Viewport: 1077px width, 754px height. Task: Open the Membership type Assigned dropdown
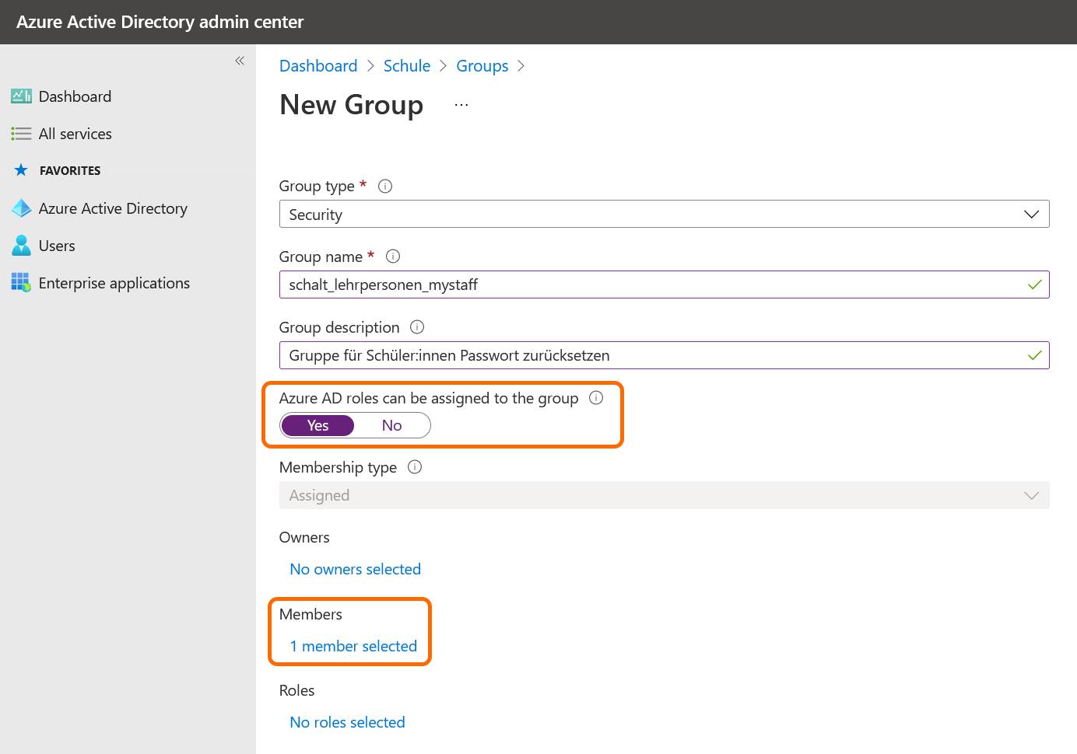point(664,496)
